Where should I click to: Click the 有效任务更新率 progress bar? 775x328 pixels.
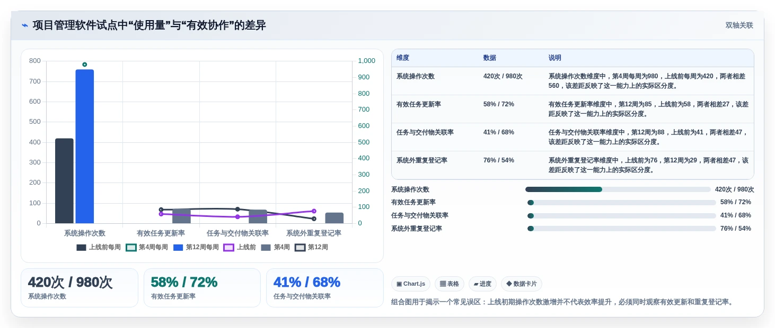[622, 203]
